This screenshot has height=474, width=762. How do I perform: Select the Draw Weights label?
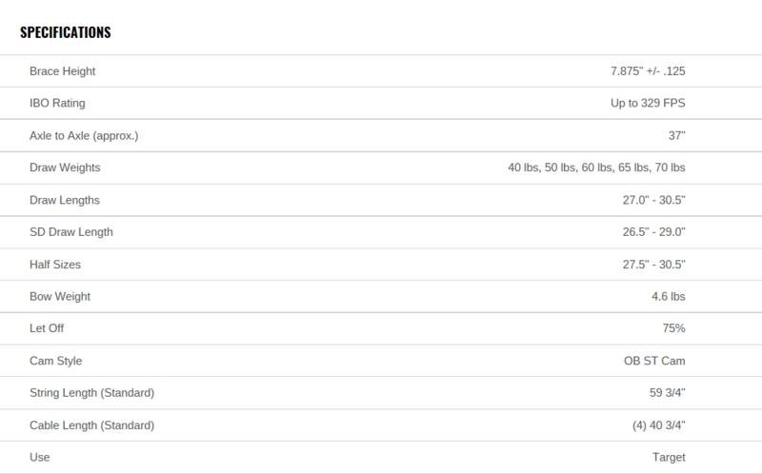point(65,168)
